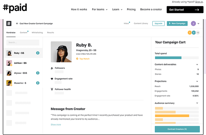206x135 pixels.
Task: Click the 4.92% engagement rate value
Action: click(195, 96)
